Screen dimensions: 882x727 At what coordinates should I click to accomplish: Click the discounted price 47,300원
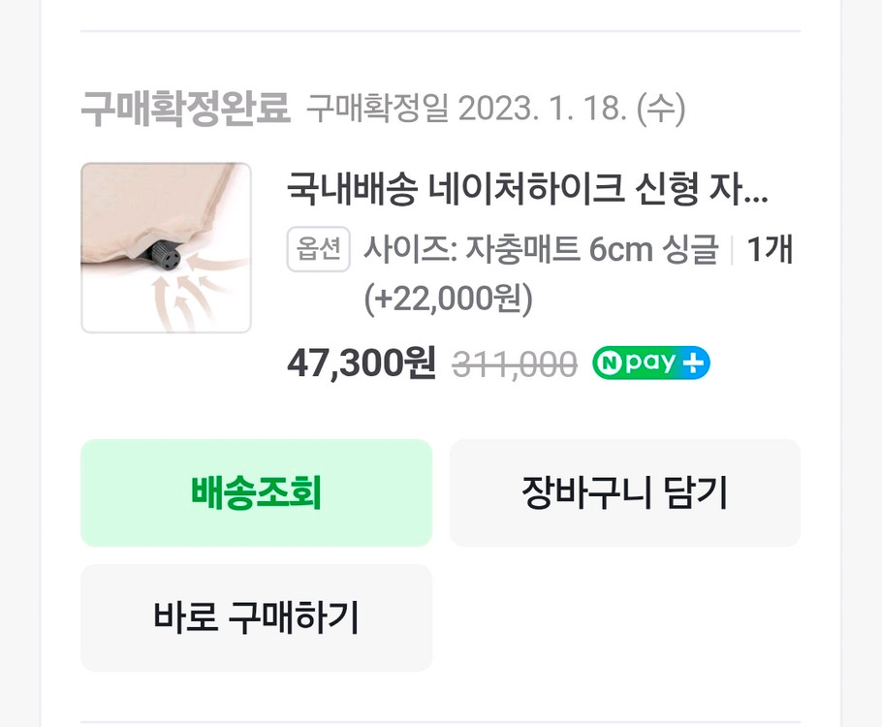click(362, 364)
